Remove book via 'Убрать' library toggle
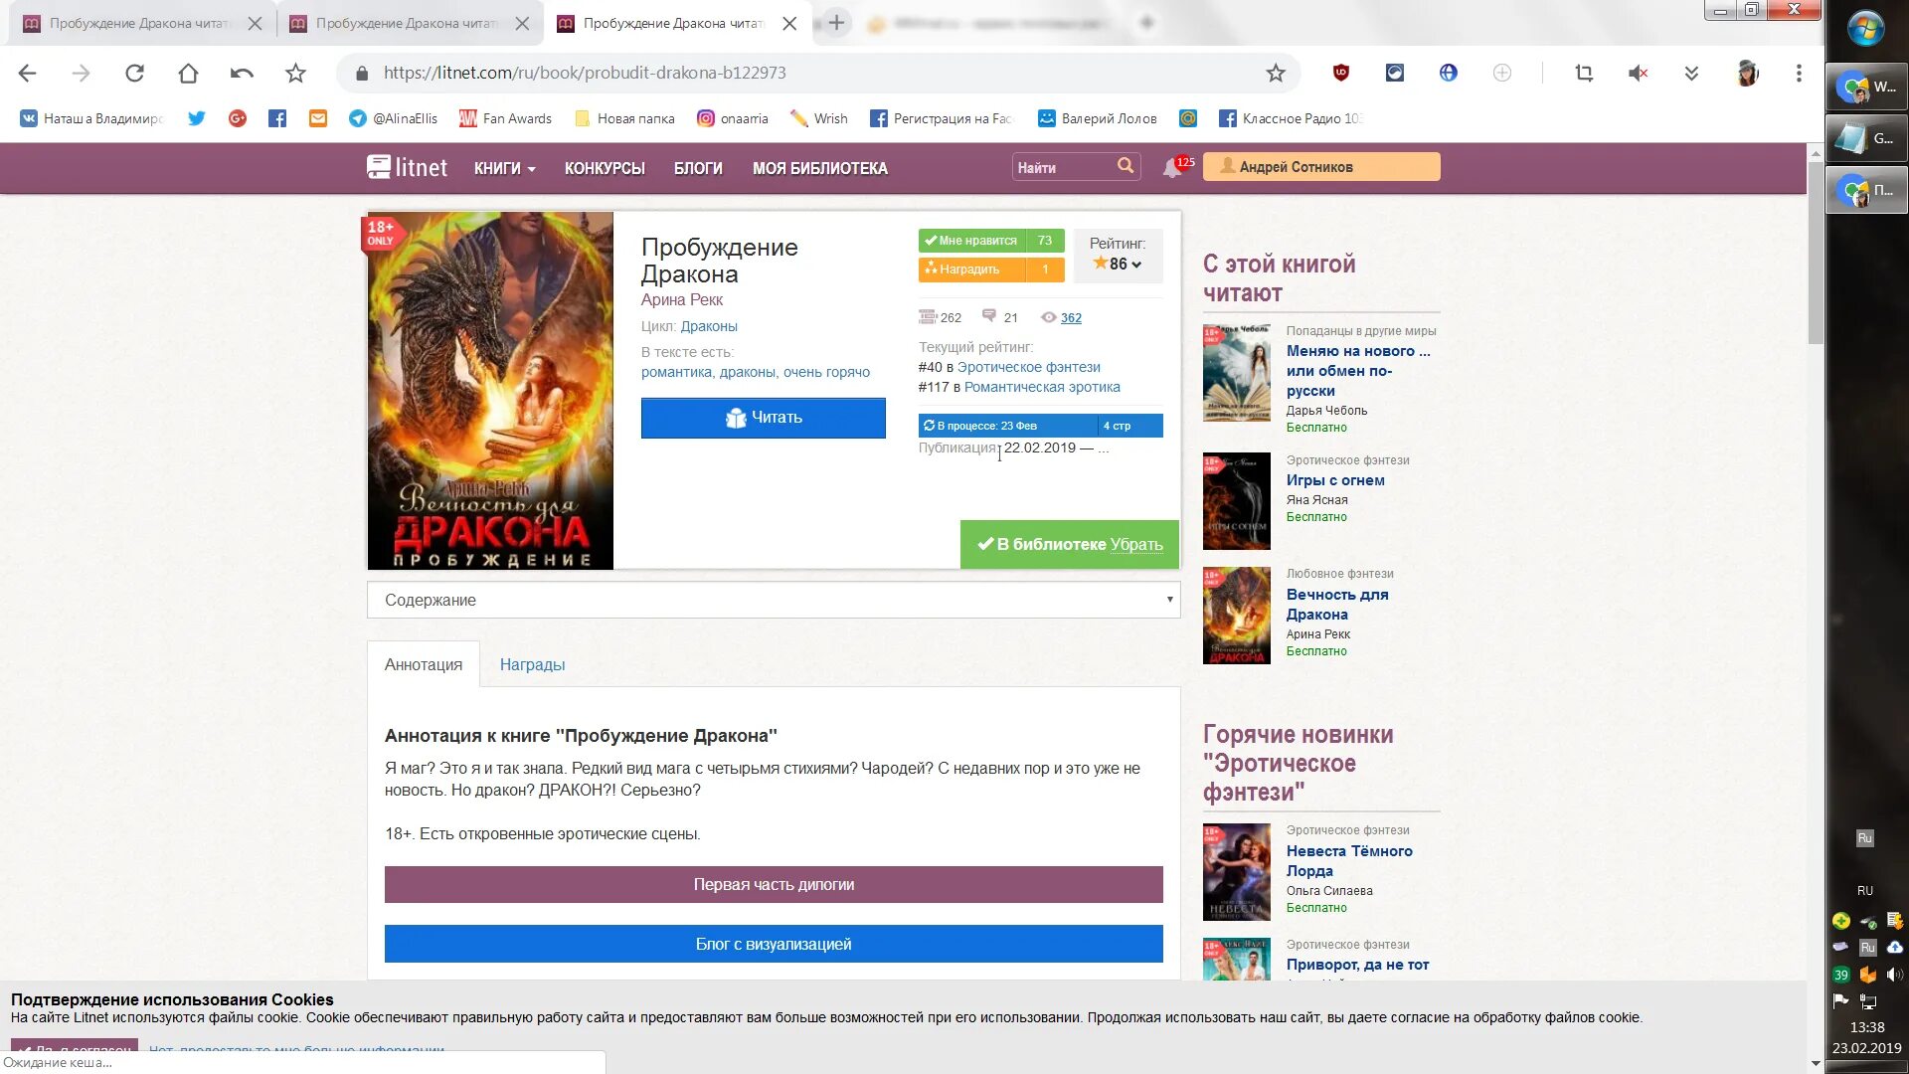The width and height of the screenshot is (1909, 1074). pyautogui.click(x=1136, y=545)
